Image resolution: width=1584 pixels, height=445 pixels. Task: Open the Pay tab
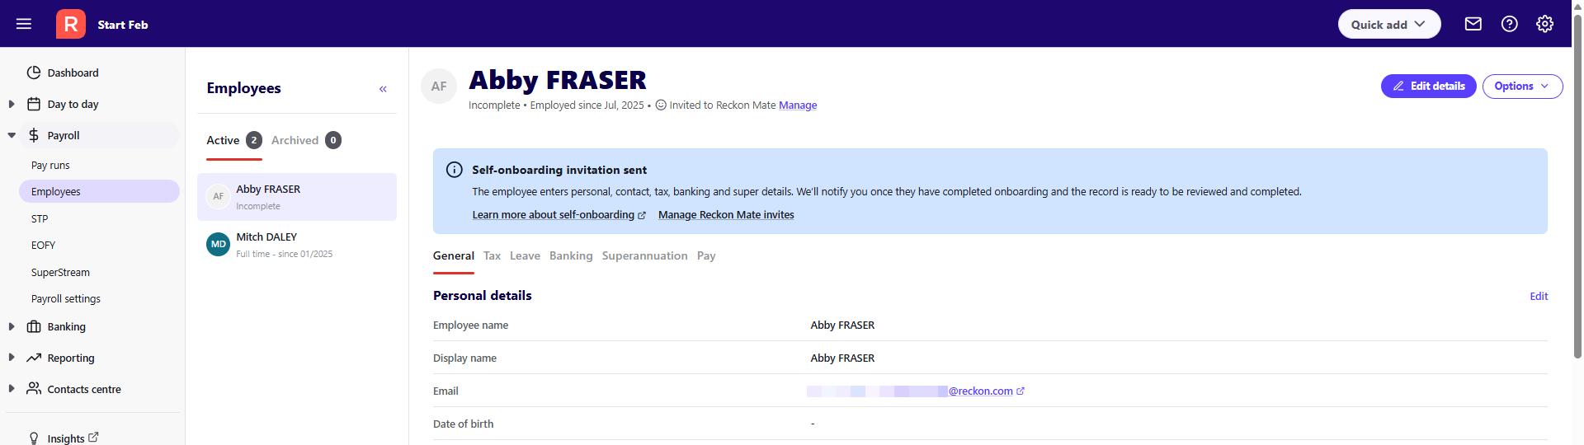[706, 255]
